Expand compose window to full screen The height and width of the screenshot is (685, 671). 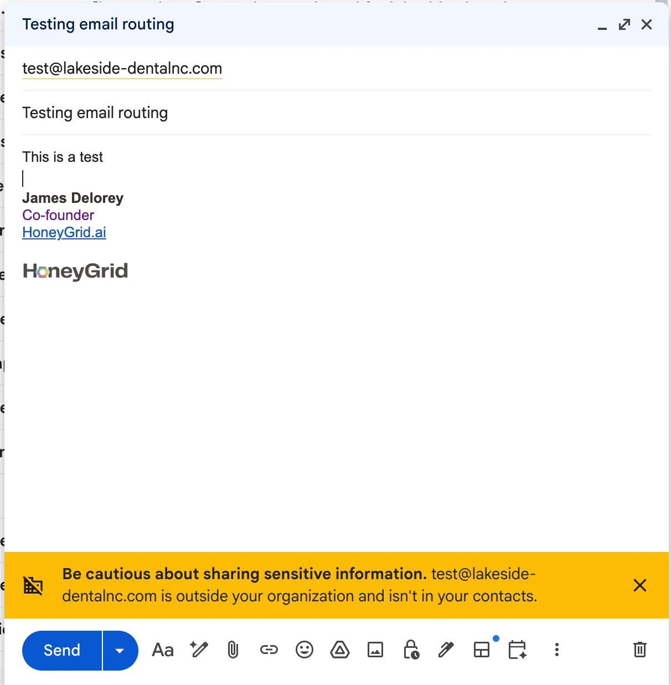pyautogui.click(x=624, y=24)
